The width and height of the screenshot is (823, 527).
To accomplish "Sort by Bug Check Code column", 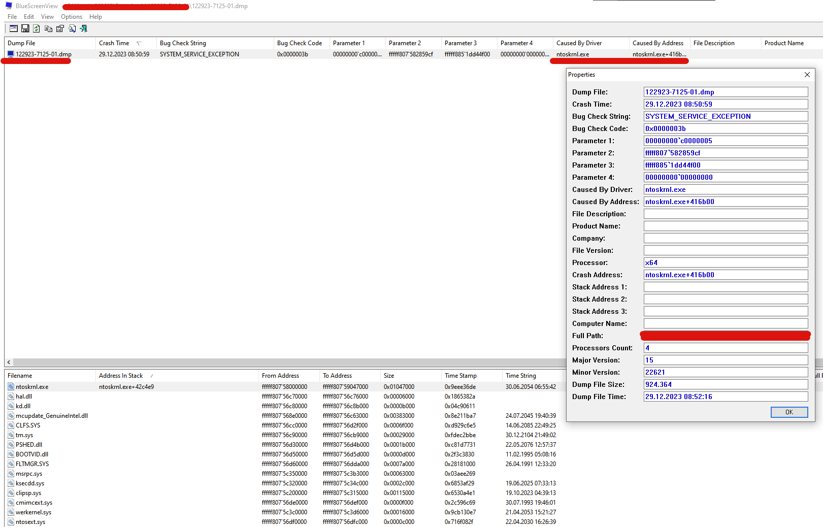I will (302, 43).
